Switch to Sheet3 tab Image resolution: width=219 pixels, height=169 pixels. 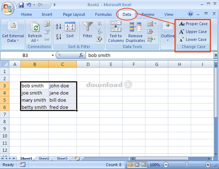(62, 158)
